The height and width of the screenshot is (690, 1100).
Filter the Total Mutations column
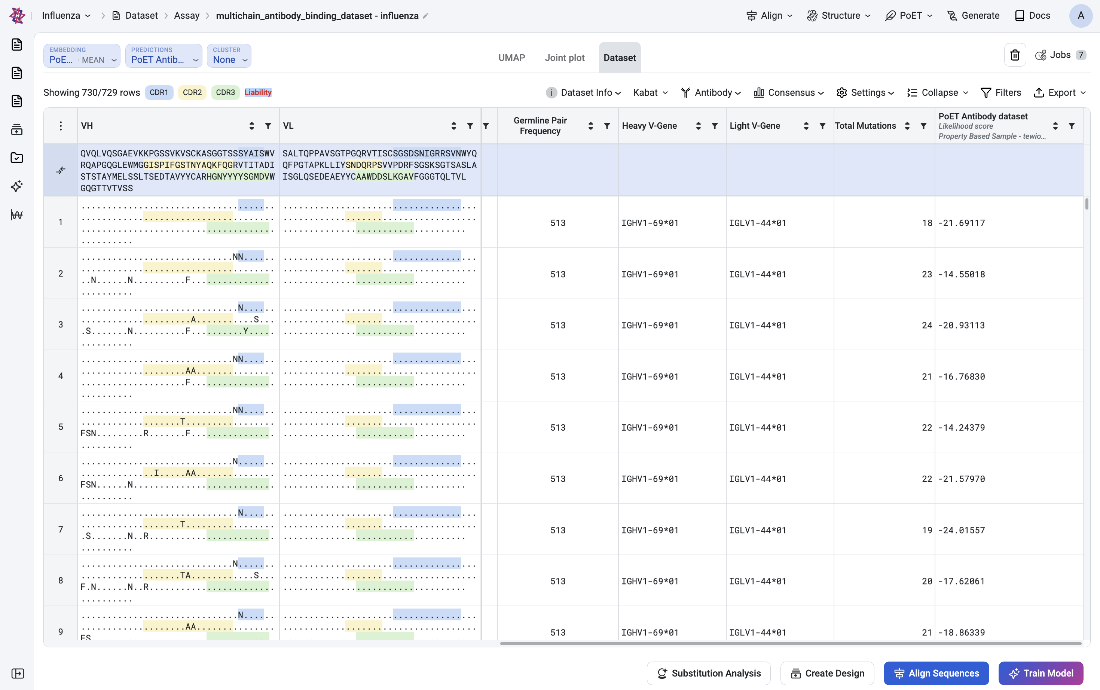[x=923, y=126]
